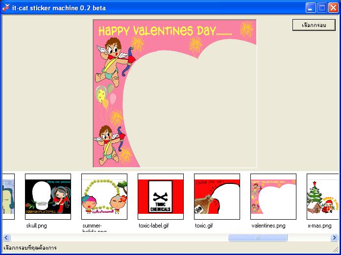The image size is (341, 255).
Task: Minimize the sticker machine window
Action: (x=311, y=7)
